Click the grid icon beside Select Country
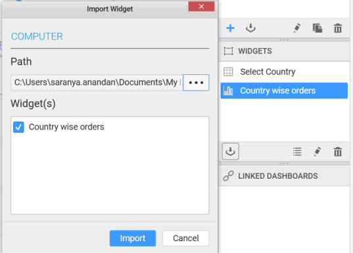Screen dimensions: 353x253 pyautogui.click(x=228, y=72)
